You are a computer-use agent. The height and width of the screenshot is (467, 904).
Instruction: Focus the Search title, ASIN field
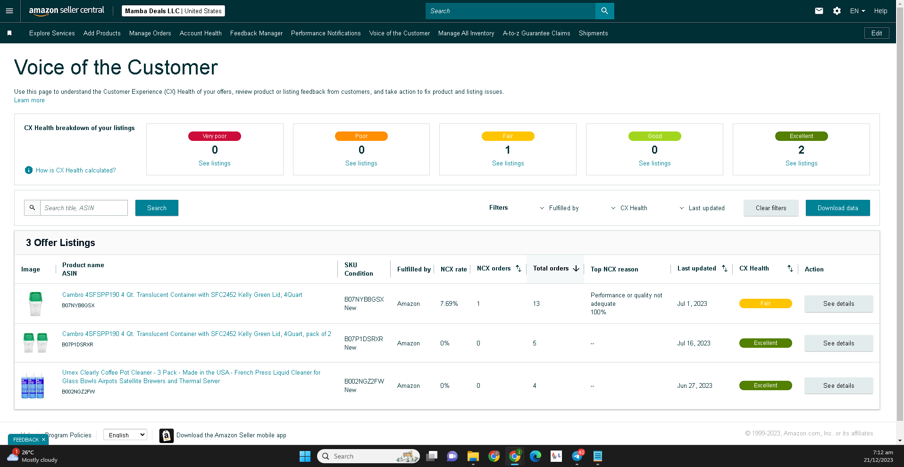[84, 208]
